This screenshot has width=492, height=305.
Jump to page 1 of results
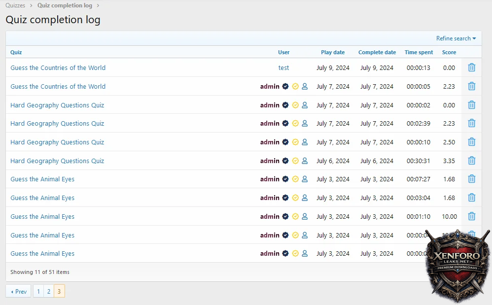pos(38,291)
